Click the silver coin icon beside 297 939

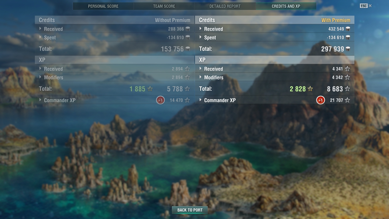348,49
